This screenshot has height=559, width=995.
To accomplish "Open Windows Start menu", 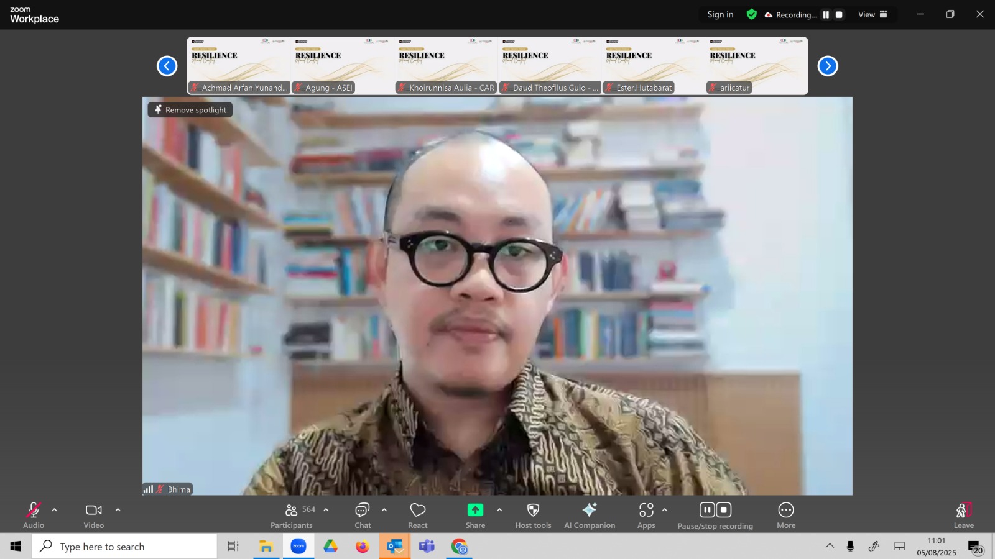I will [16, 547].
